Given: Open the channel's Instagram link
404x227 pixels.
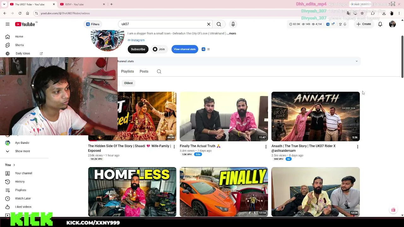Looking at the screenshot, I should (x=136, y=40).
